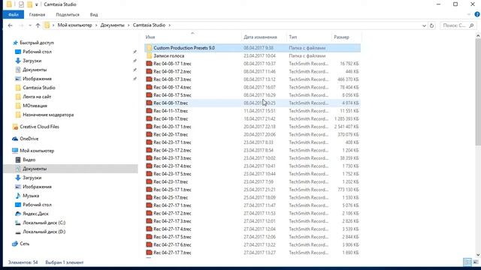Open Explorer help icon
Viewport: 481px width, 270px height.
[477, 14]
